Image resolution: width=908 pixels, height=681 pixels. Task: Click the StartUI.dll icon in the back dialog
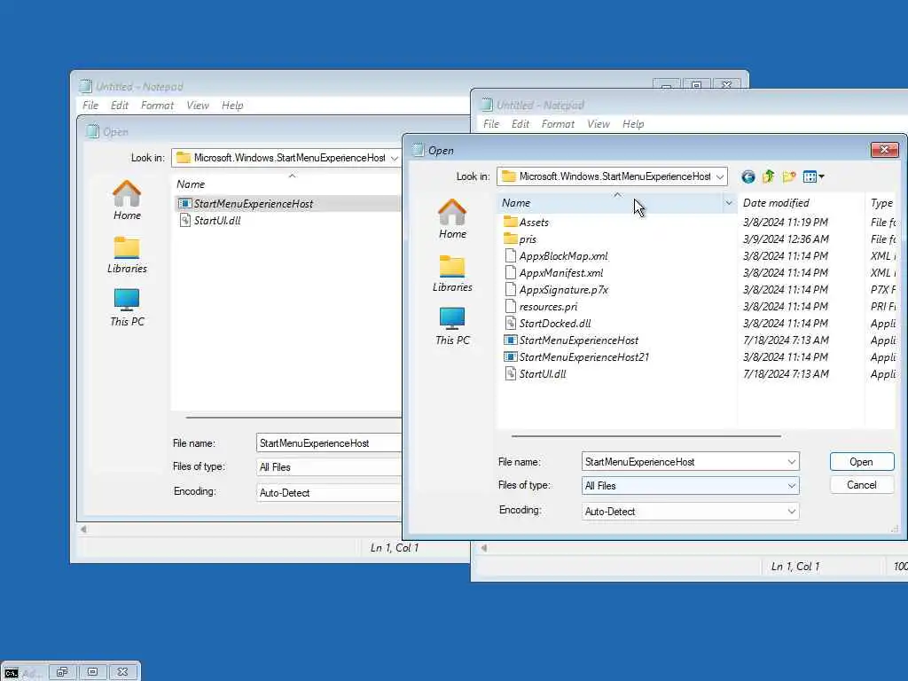pyautogui.click(x=184, y=220)
